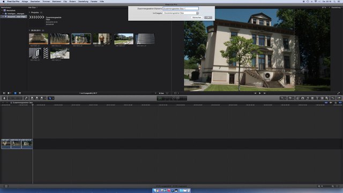Screen dimensions: 343x193
Task: Go back in timeline history arrow
Action: click(3, 102)
